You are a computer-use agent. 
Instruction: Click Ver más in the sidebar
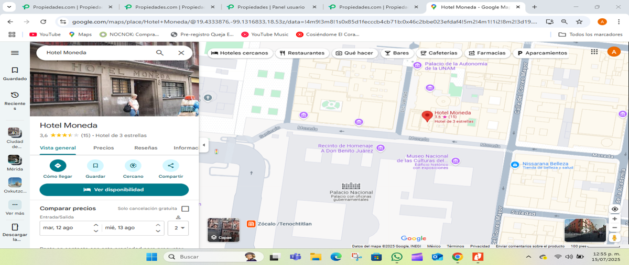click(x=15, y=208)
